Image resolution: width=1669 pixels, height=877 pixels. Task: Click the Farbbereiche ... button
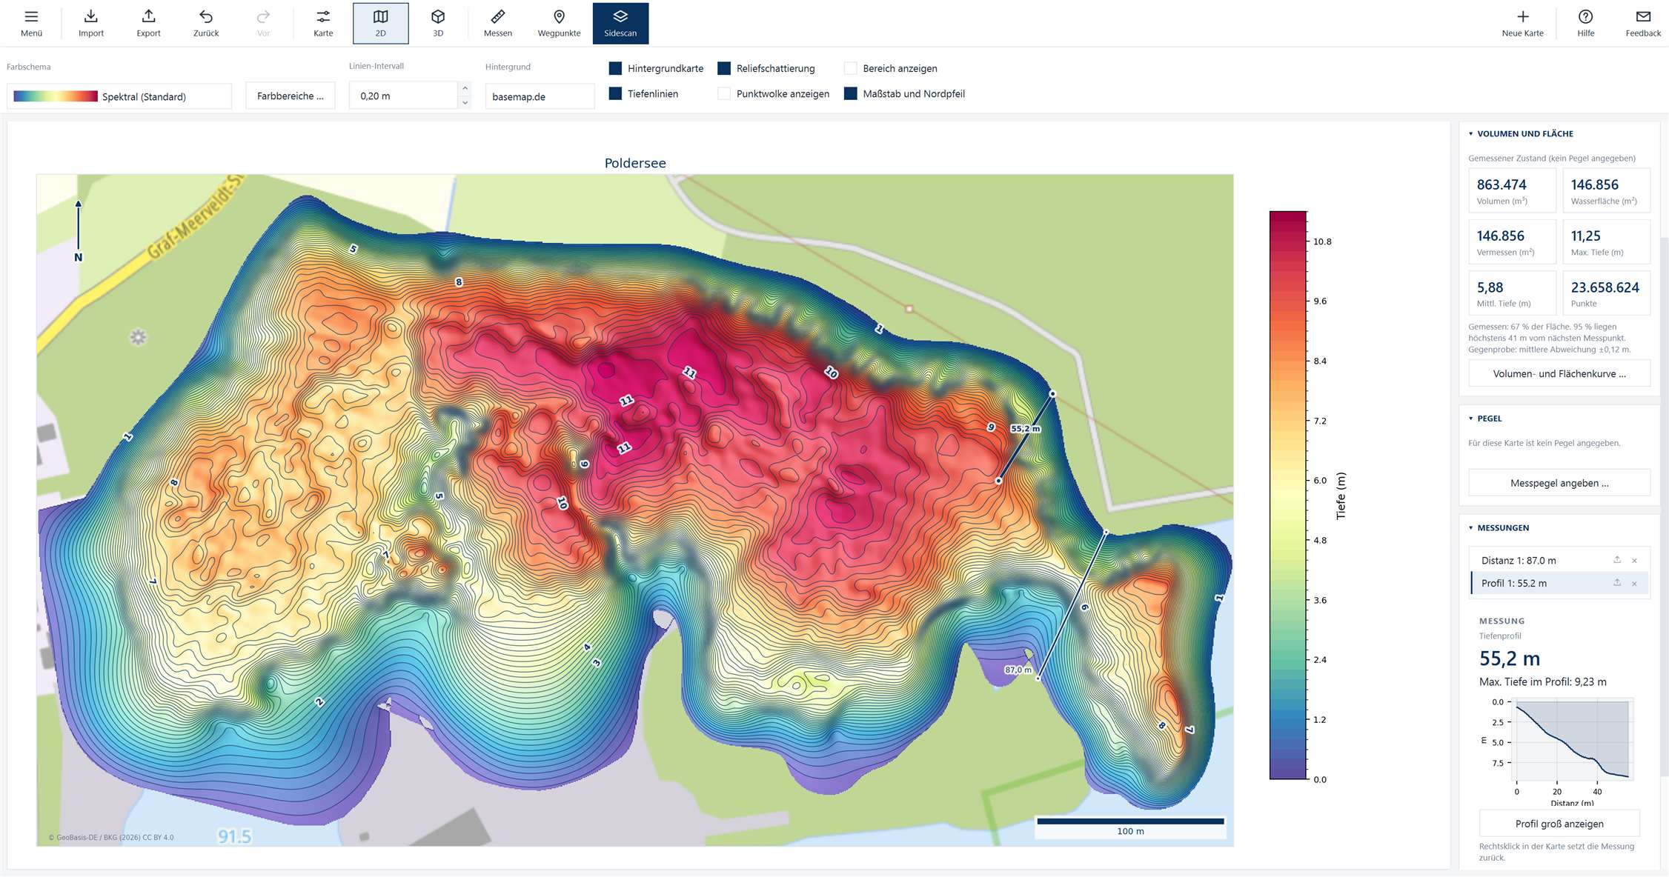(x=291, y=96)
